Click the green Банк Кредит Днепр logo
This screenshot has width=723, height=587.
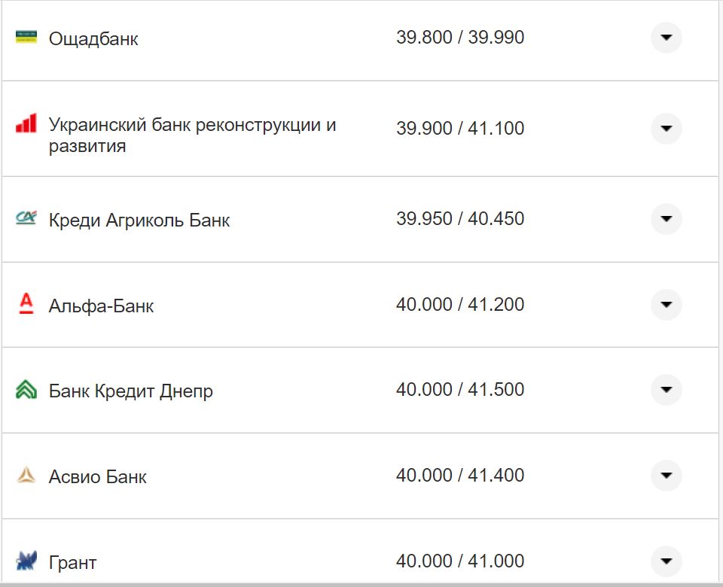tap(25, 390)
